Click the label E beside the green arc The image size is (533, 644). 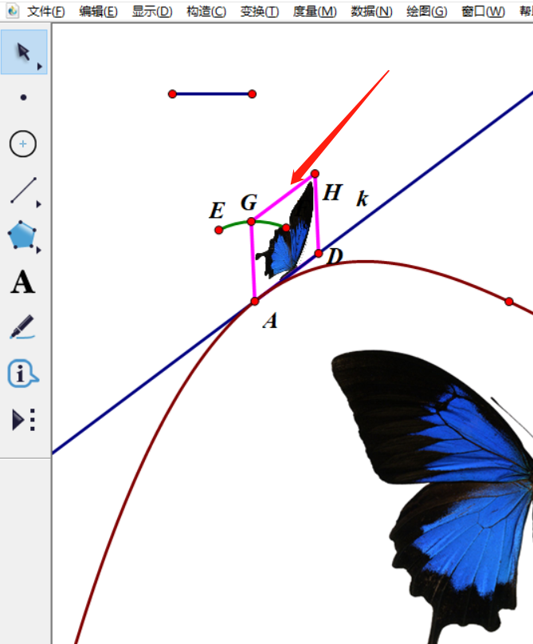point(217,211)
